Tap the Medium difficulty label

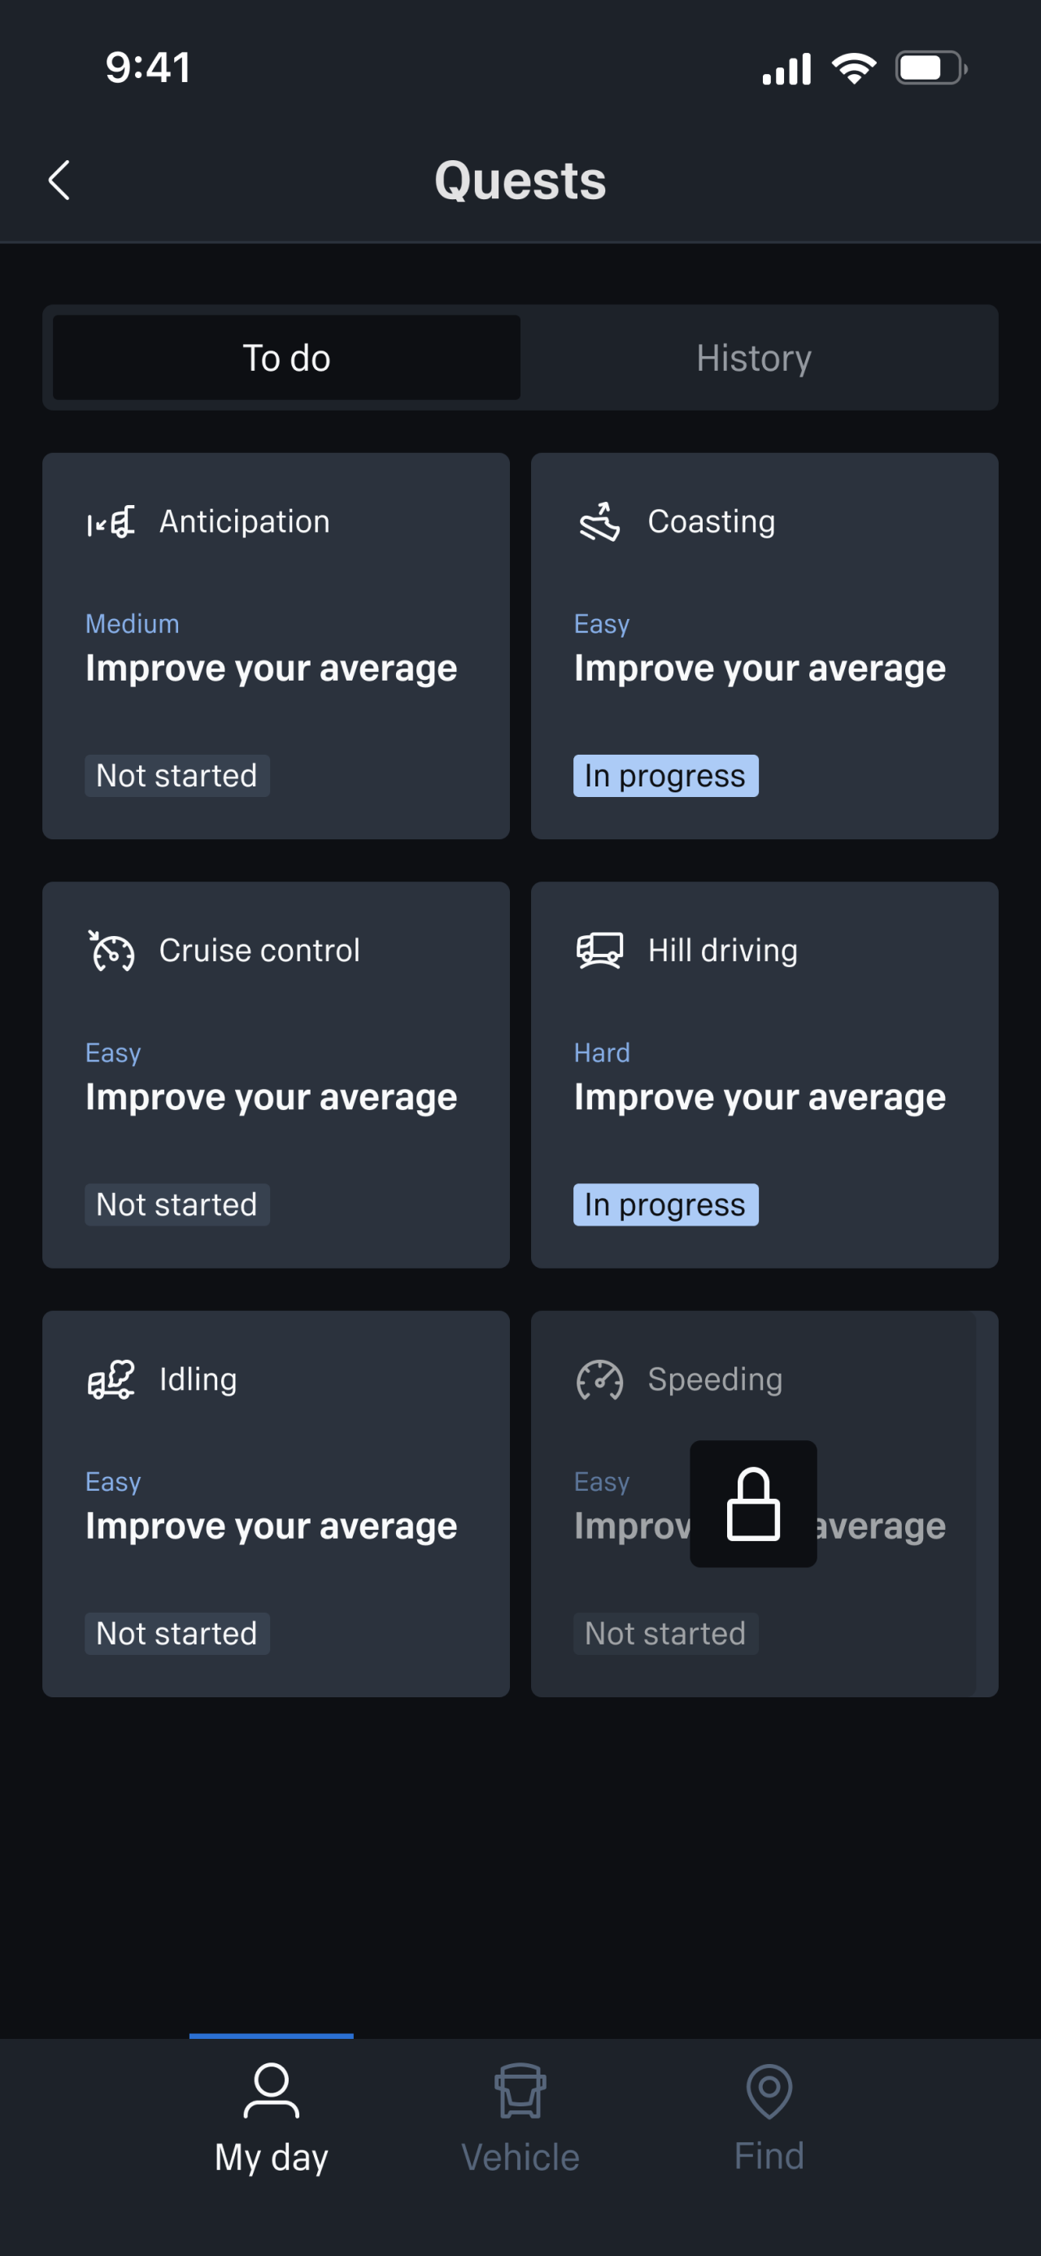[x=133, y=624]
